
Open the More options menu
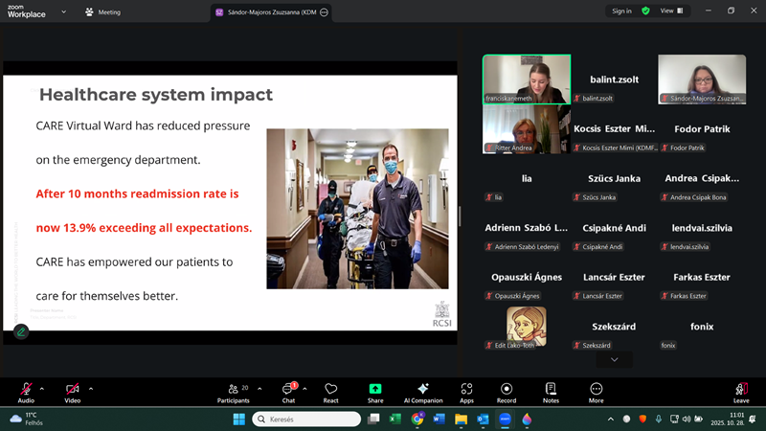tap(596, 390)
